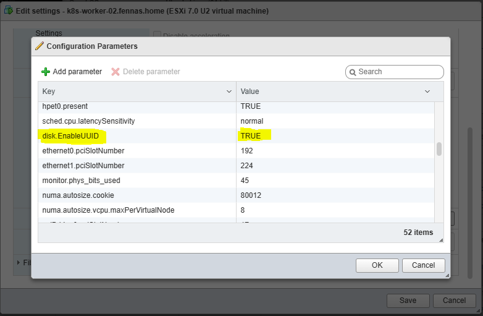Click the value 192
Screen dimensions: 483x316
coord(246,151)
